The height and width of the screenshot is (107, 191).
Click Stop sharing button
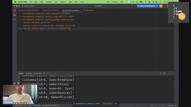pos(107,104)
